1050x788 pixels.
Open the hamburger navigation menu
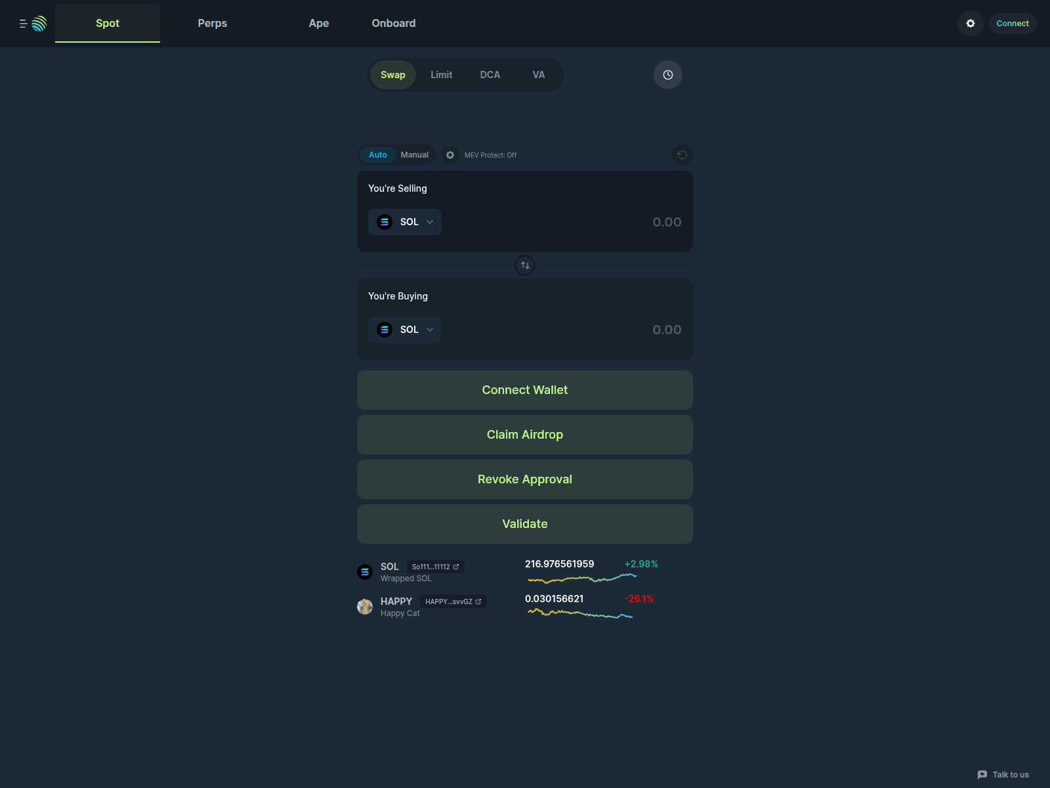22,23
